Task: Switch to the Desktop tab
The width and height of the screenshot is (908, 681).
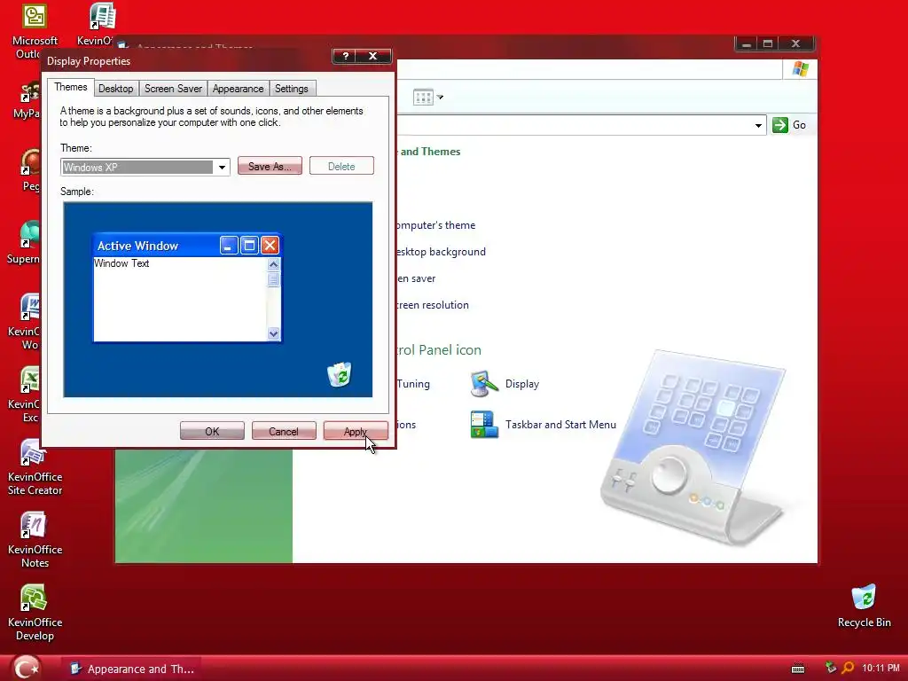Action: [x=116, y=89]
